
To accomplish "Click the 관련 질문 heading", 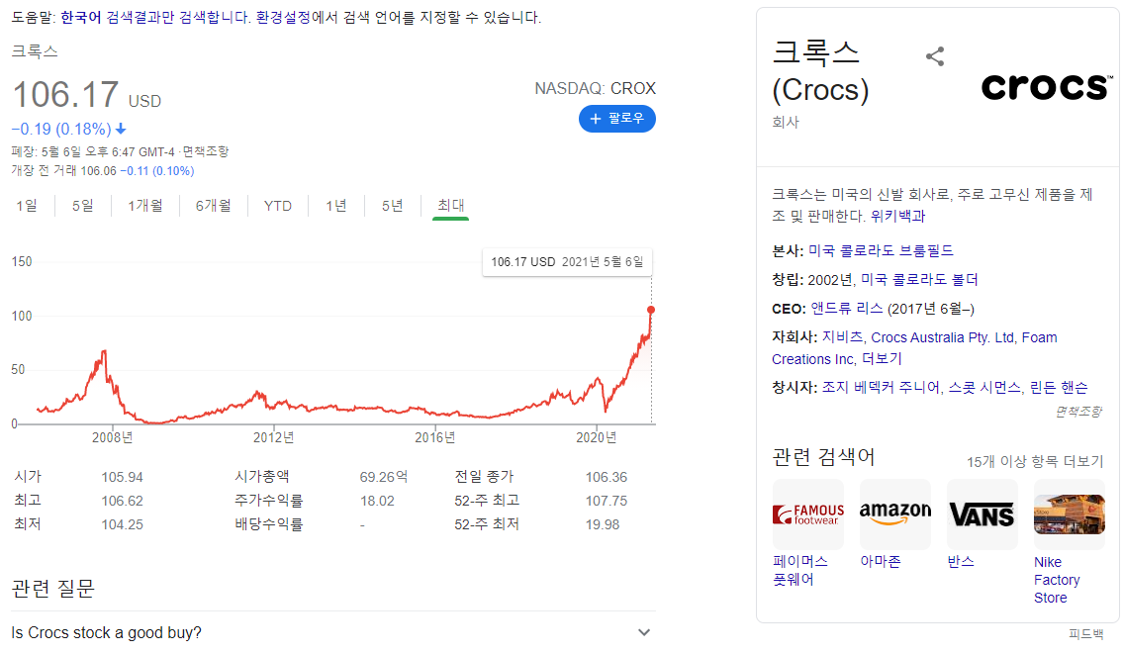I will [x=53, y=589].
